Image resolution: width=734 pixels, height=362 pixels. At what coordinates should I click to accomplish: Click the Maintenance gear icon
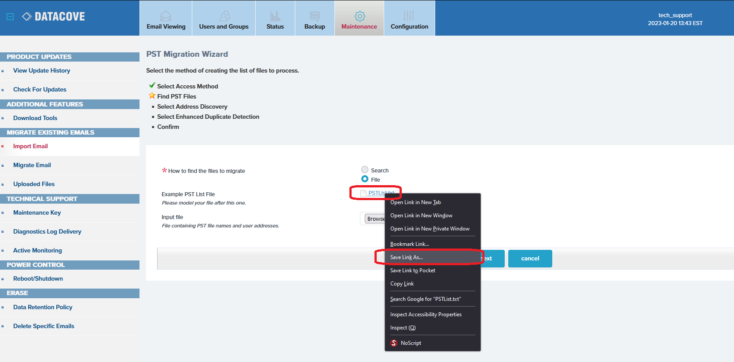[x=360, y=16]
